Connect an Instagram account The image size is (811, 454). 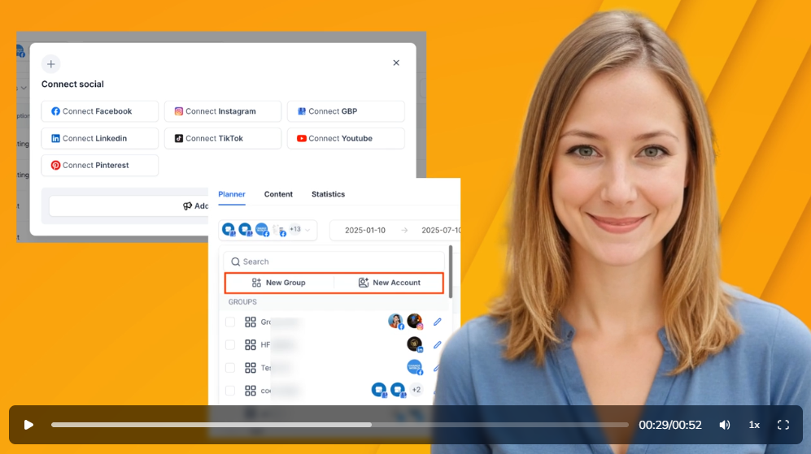tap(223, 111)
